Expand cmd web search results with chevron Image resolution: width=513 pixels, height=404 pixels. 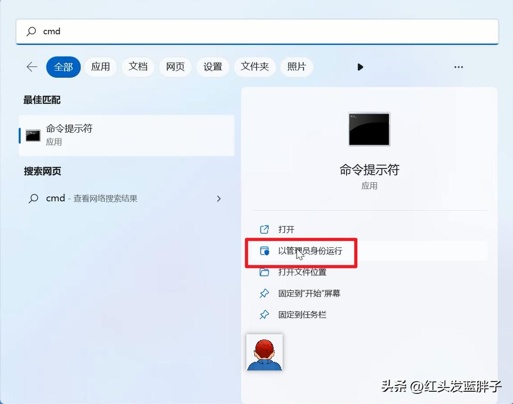[x=219, y=198]
